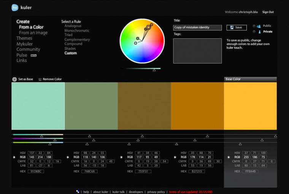Screen dimensions: 289x194
Task: Click the Tags text area
Action: pyautogui.click(x=197, y=51)
